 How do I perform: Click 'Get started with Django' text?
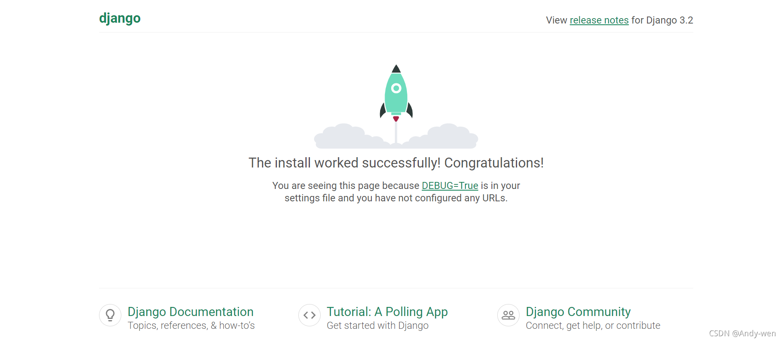[378, 325]
